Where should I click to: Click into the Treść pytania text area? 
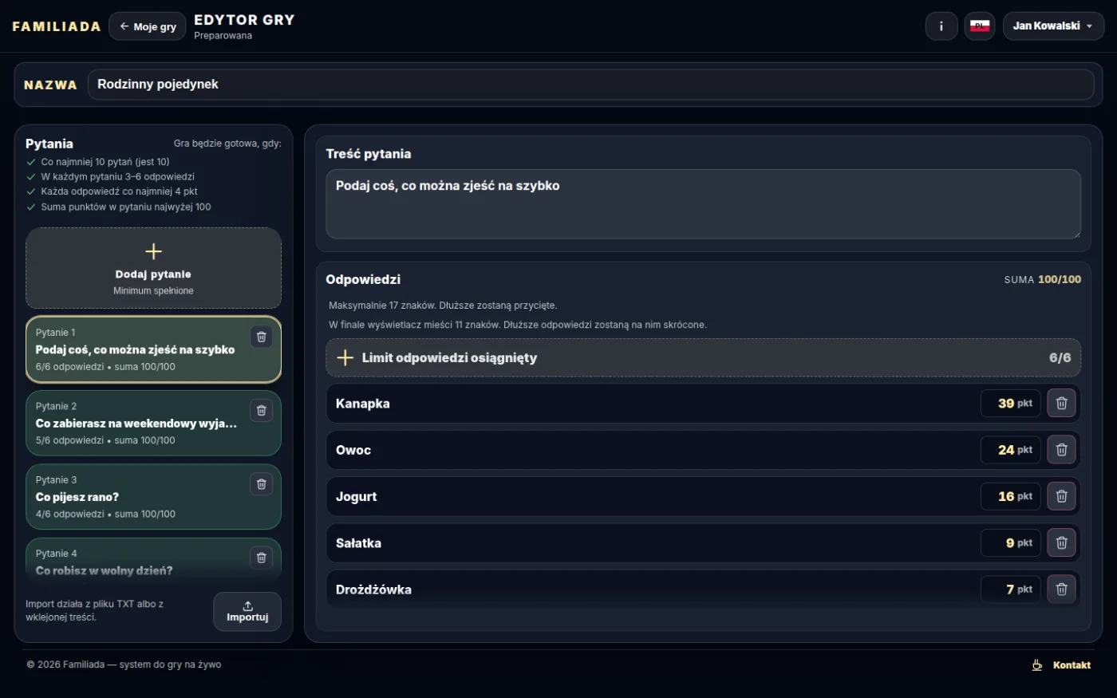pyautogui.click(x=703, y=204)
